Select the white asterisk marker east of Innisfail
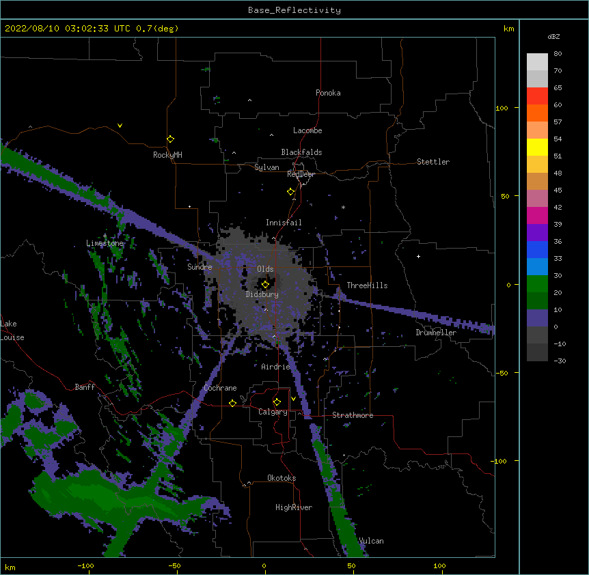This screenshot has height=575, width=589. point(343,207)
